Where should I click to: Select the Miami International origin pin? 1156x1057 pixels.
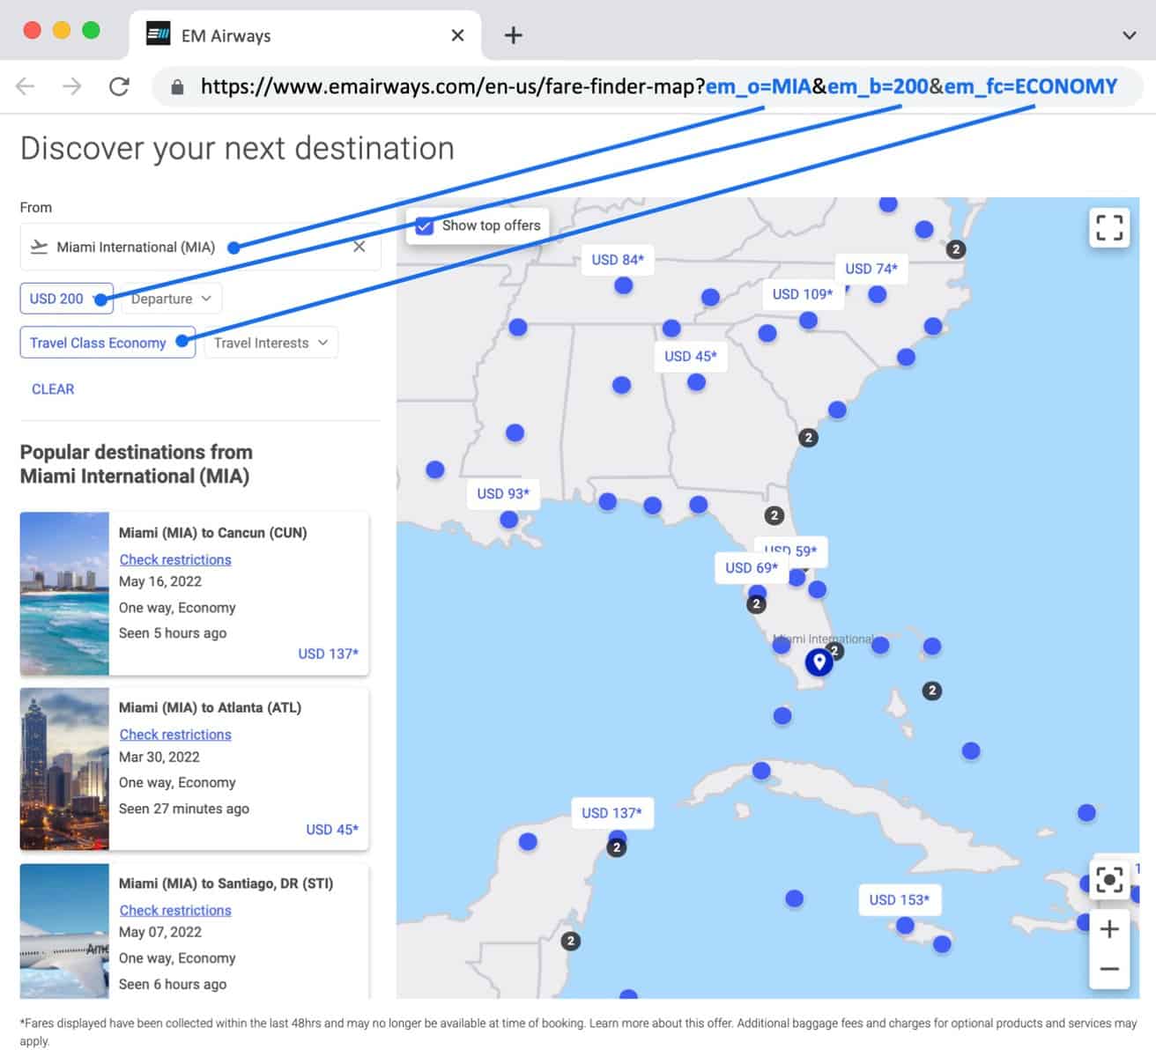(x=819, y=662)
